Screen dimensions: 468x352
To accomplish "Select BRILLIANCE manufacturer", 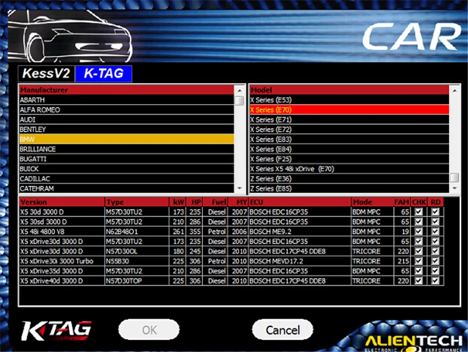I will coord(126,149).
